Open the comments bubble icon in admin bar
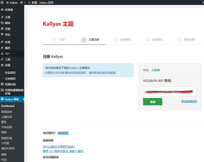This screenshot has width=204, height=162. click(21, 3)
